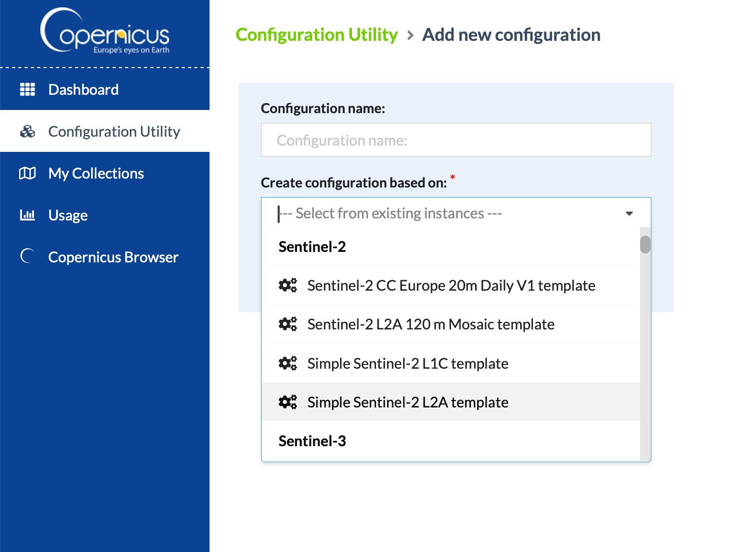Open the Dashboard menu item

click(x=105, y=90)
